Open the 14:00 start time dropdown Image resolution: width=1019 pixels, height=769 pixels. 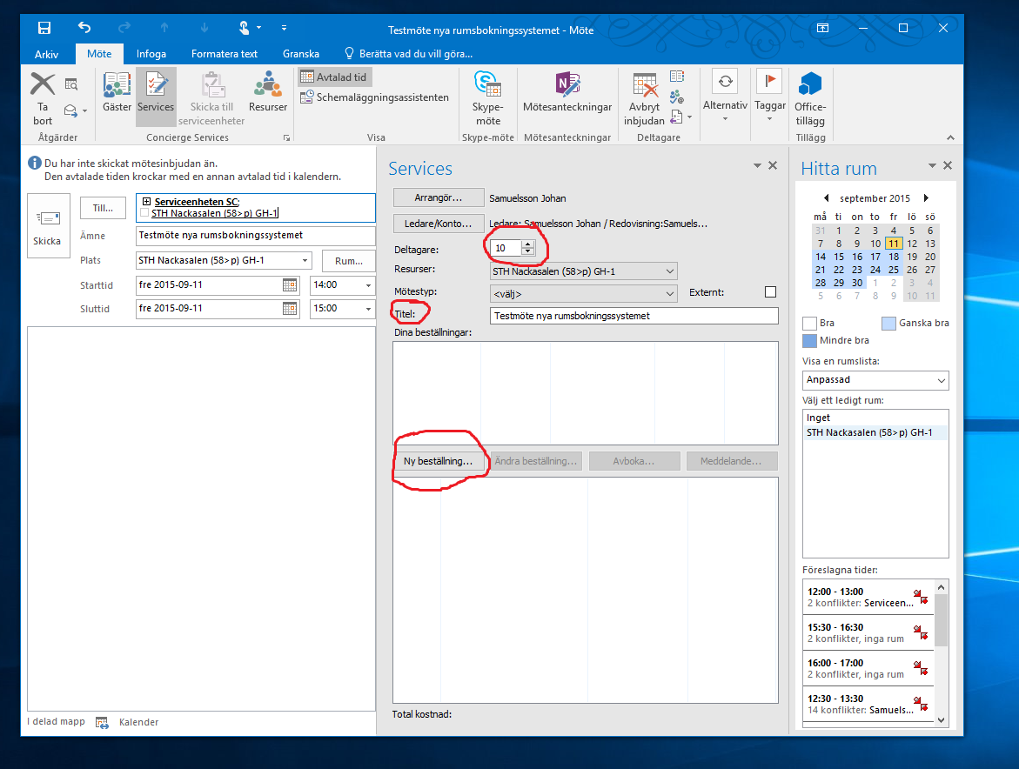pyautogui.click(x=368, y=285)
